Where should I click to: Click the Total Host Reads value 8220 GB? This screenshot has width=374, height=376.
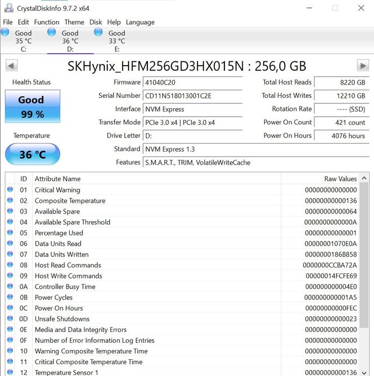342,82
